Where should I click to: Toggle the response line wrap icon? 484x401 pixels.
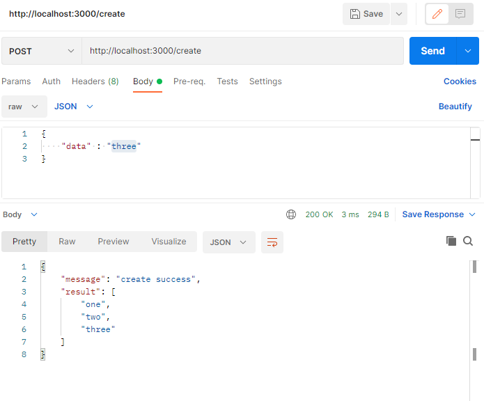[x=272, y=242]
